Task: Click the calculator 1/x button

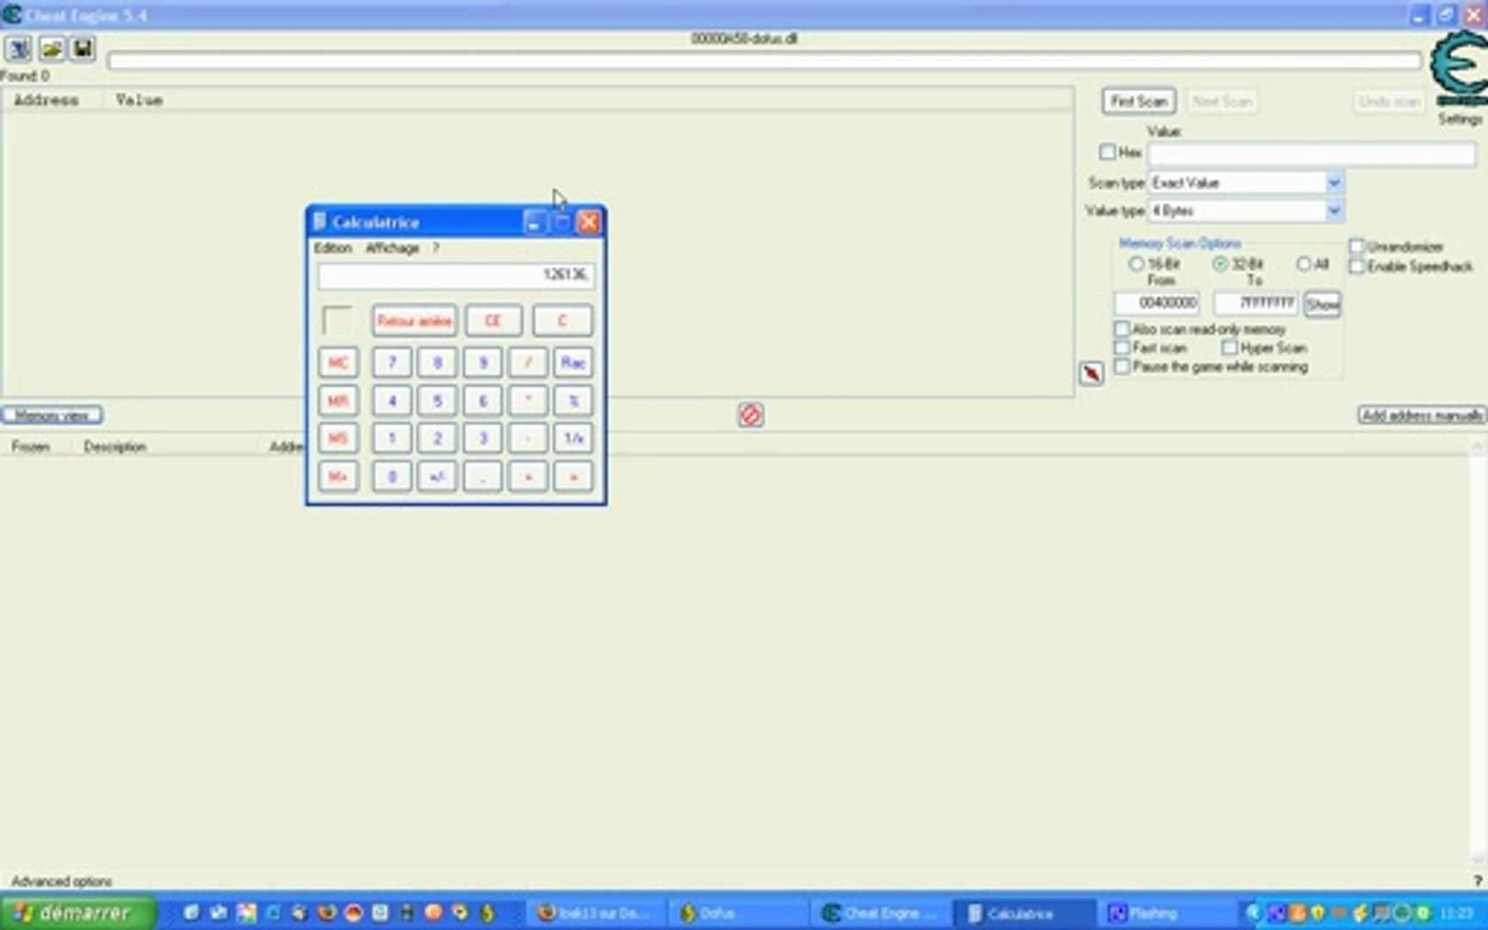Action: click(x=573, y=439)
